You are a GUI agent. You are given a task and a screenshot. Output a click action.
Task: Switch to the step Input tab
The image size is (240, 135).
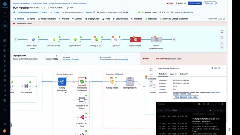pyautogui.click(x=173, y=74)
